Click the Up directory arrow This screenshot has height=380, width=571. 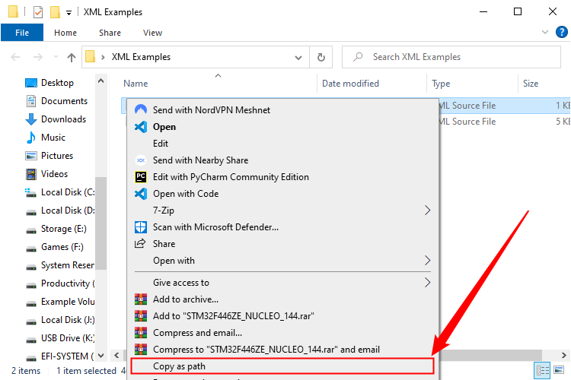click(x=72, y=57)
